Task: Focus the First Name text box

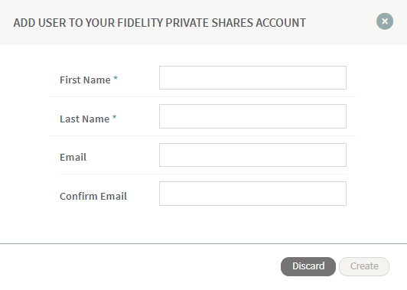Action: (252, 77)
